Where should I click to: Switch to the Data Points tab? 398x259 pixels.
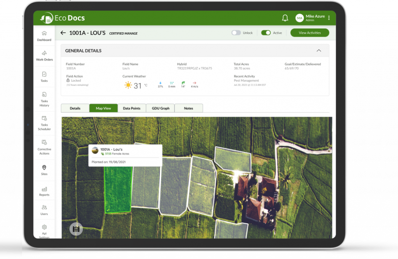pos(132,108)
